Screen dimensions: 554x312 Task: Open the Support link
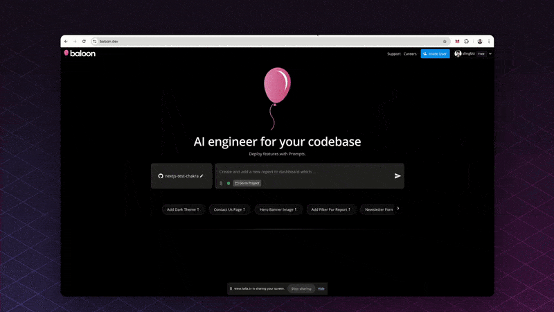(x=393, y=54)
